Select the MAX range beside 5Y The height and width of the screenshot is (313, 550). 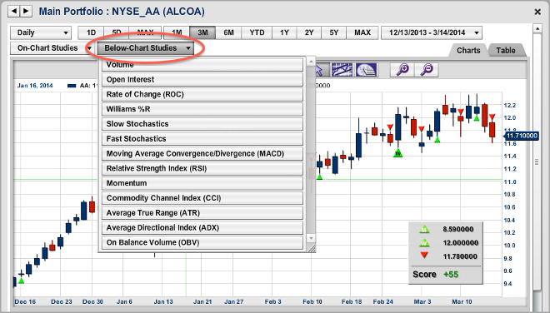click(x=362, y=32)
